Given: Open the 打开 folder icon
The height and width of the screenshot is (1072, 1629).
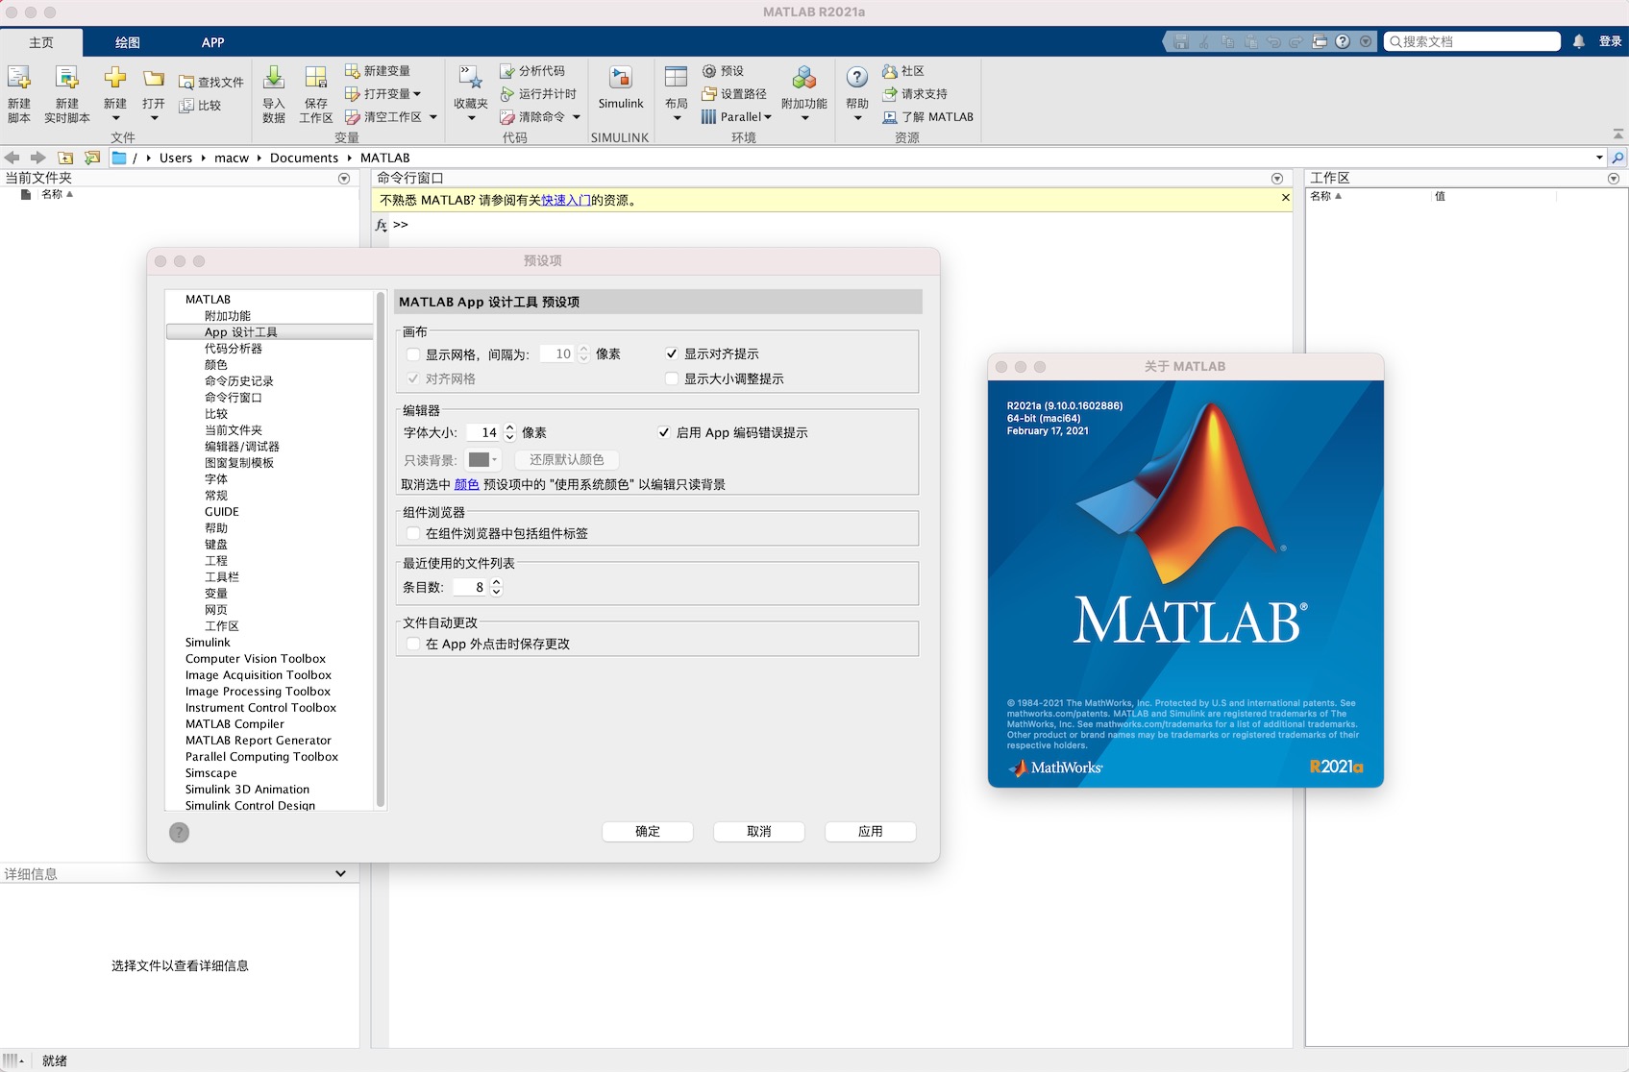Looking at the screenshot, I should (154, 79).
